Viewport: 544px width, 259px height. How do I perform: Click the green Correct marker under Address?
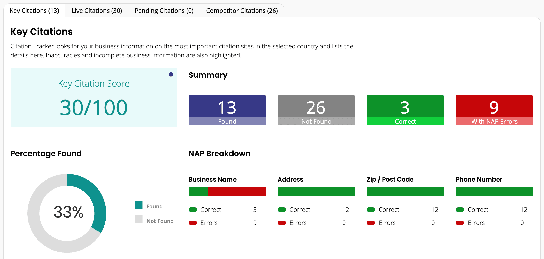[x=282, y=210]
